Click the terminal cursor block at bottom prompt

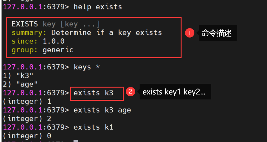[76, 141]
